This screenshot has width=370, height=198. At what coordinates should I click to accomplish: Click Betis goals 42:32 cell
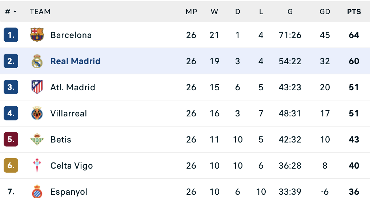click(x=290, y=140)
